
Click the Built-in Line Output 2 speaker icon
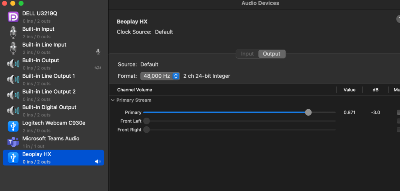pyautogui.click(x=13, y=95)
